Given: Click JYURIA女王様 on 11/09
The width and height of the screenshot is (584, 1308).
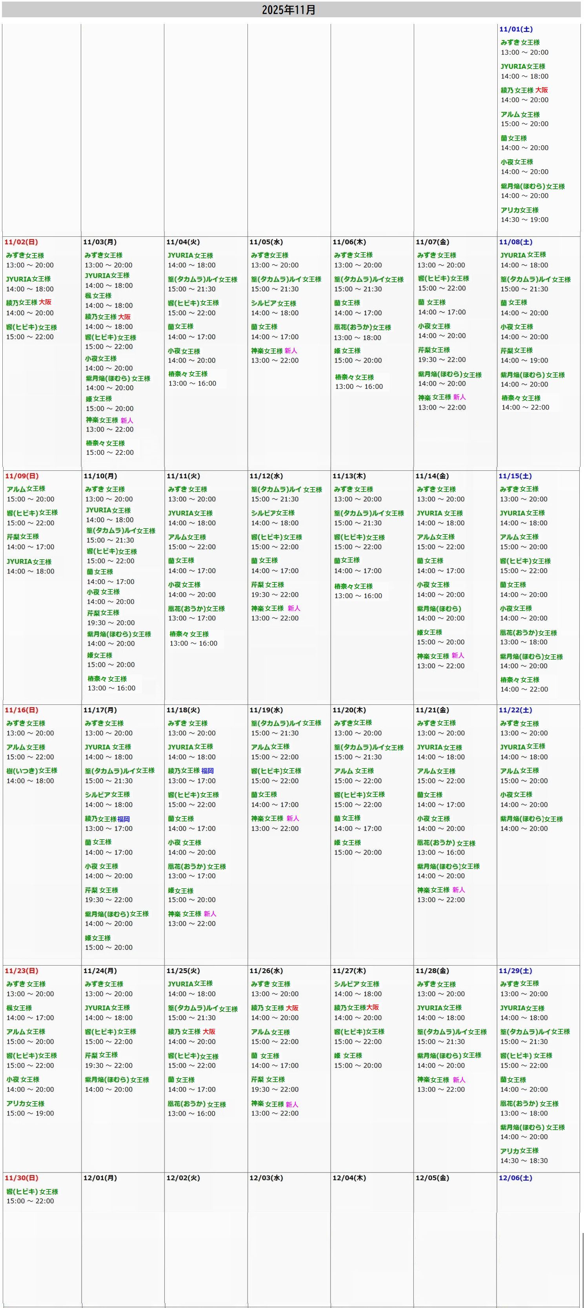Looking at the screenshot, I should click(29, 562).
